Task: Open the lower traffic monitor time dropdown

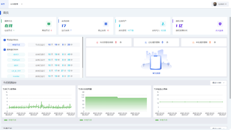Action: [x=218, y=128]
